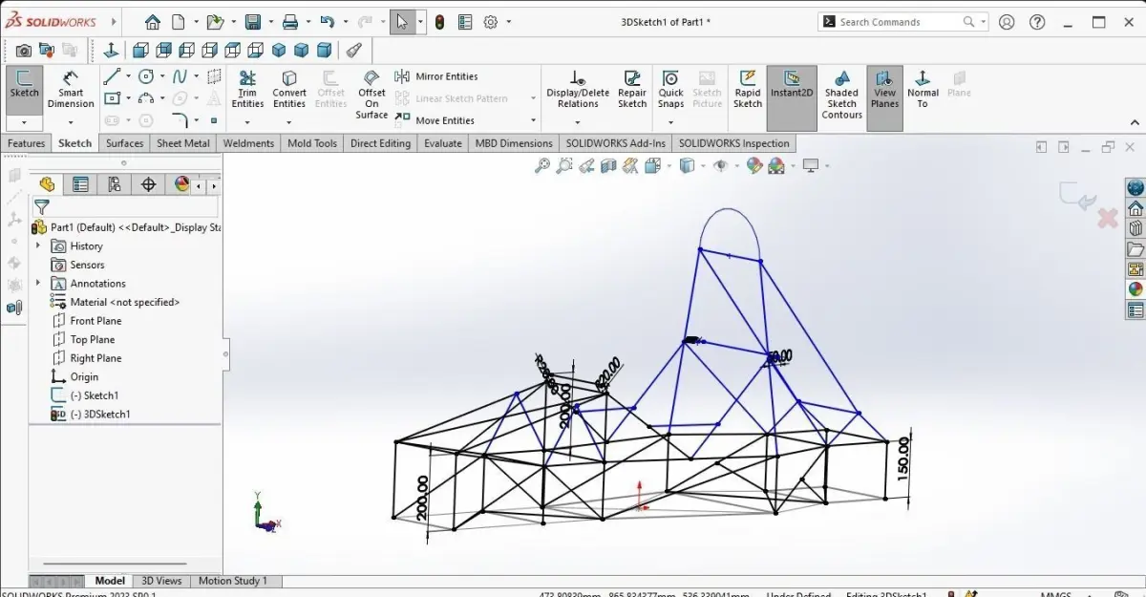Open Edit Appearance color ball
This screenshot has height=597, width=1146.
[x=754, y=166]
